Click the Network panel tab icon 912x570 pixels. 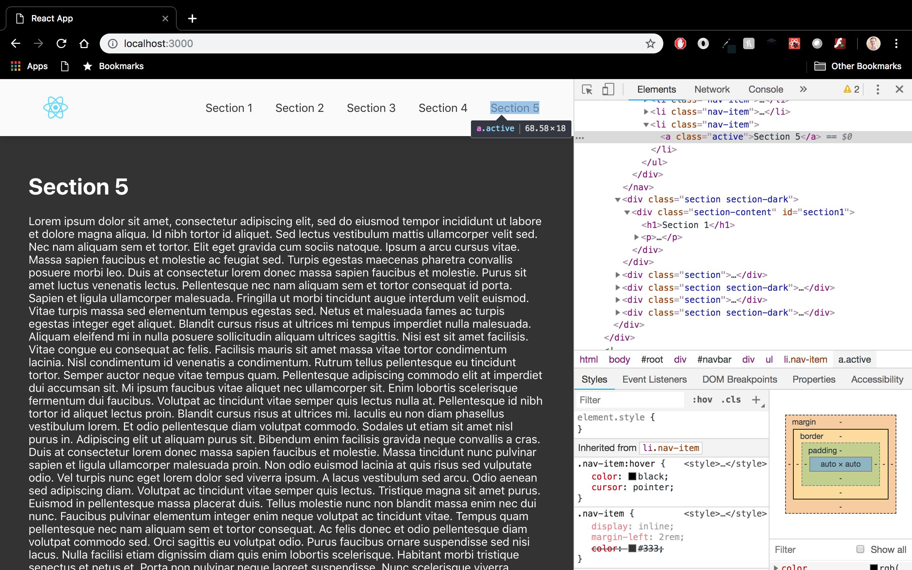[712, 89]
